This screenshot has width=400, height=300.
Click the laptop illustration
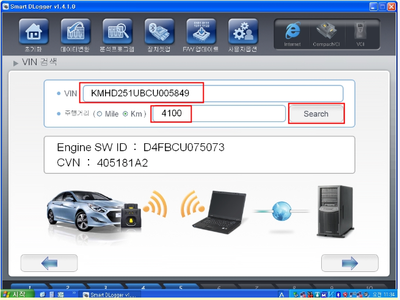pyautogui.click(x=219, y=212)
